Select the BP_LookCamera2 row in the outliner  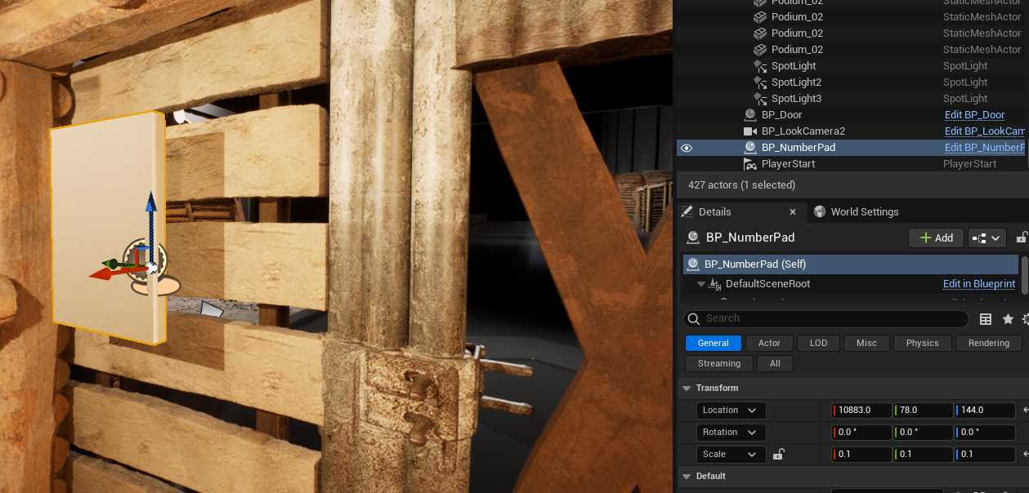coord(851,131)
